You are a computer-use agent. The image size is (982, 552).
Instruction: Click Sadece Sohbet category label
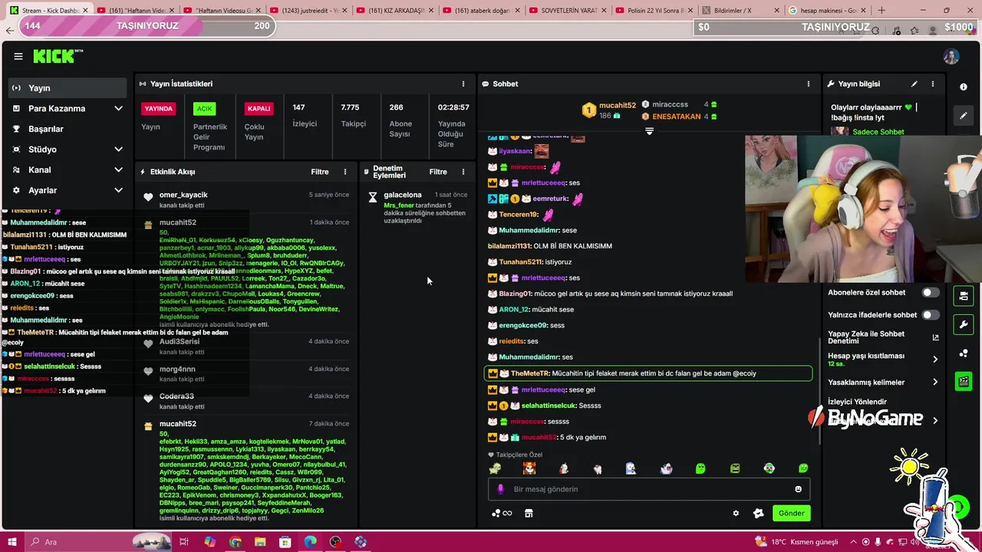878,132
